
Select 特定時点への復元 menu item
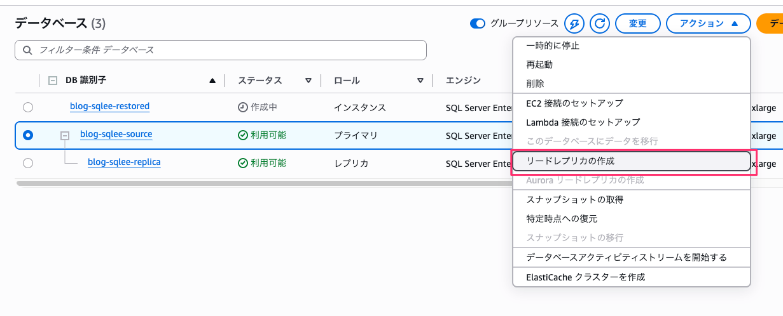(632, 218)
